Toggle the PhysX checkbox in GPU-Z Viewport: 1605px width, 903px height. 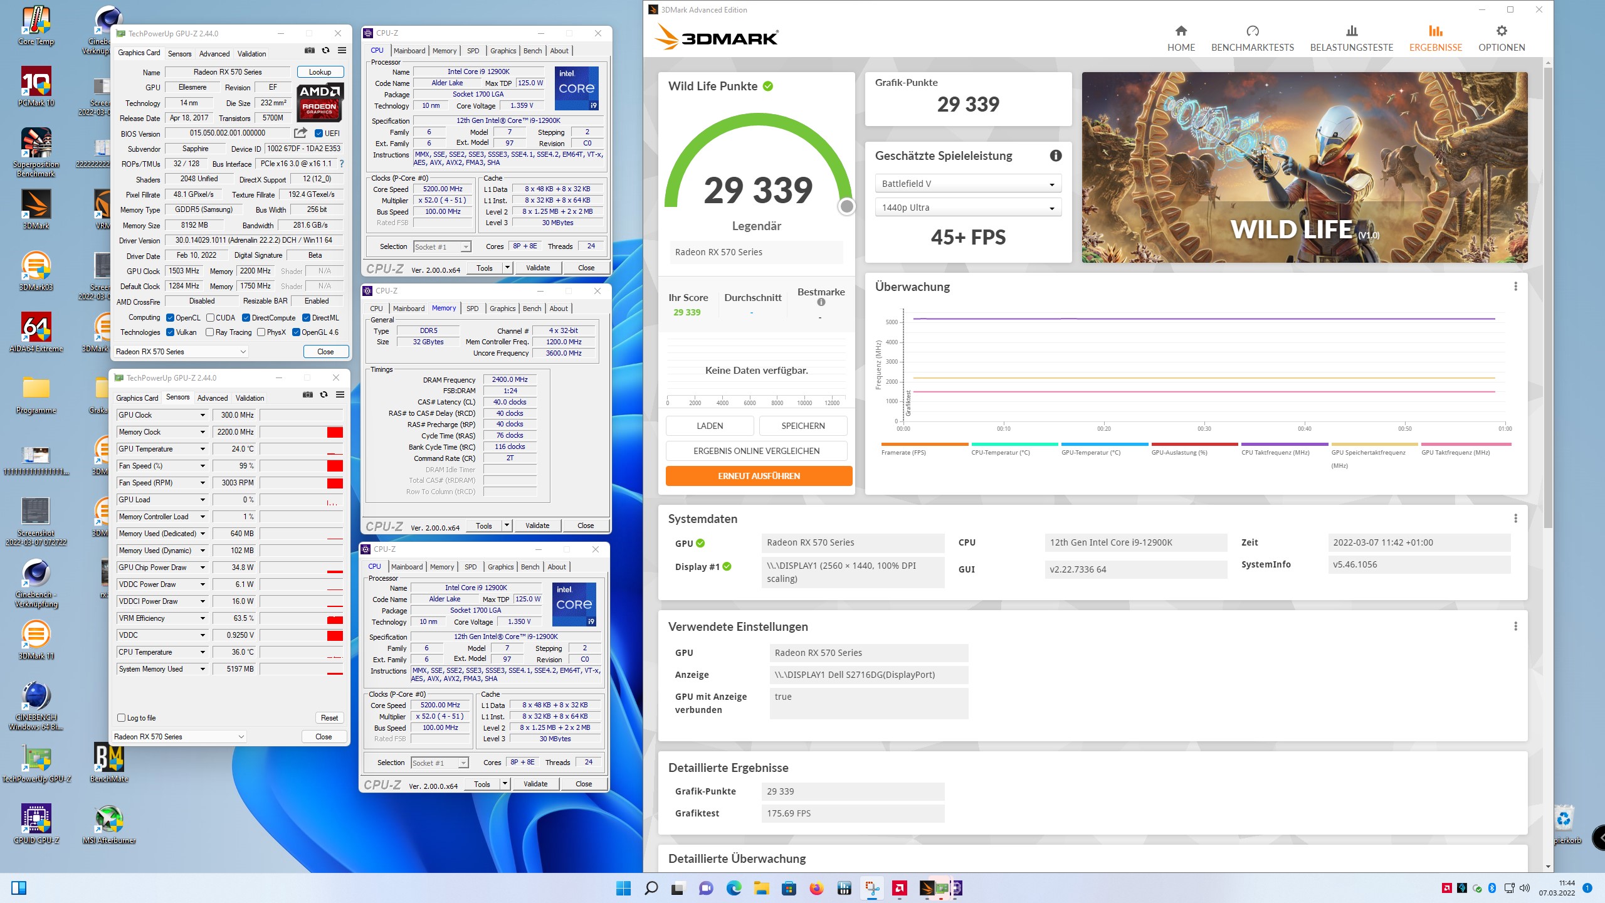[261, 332]
